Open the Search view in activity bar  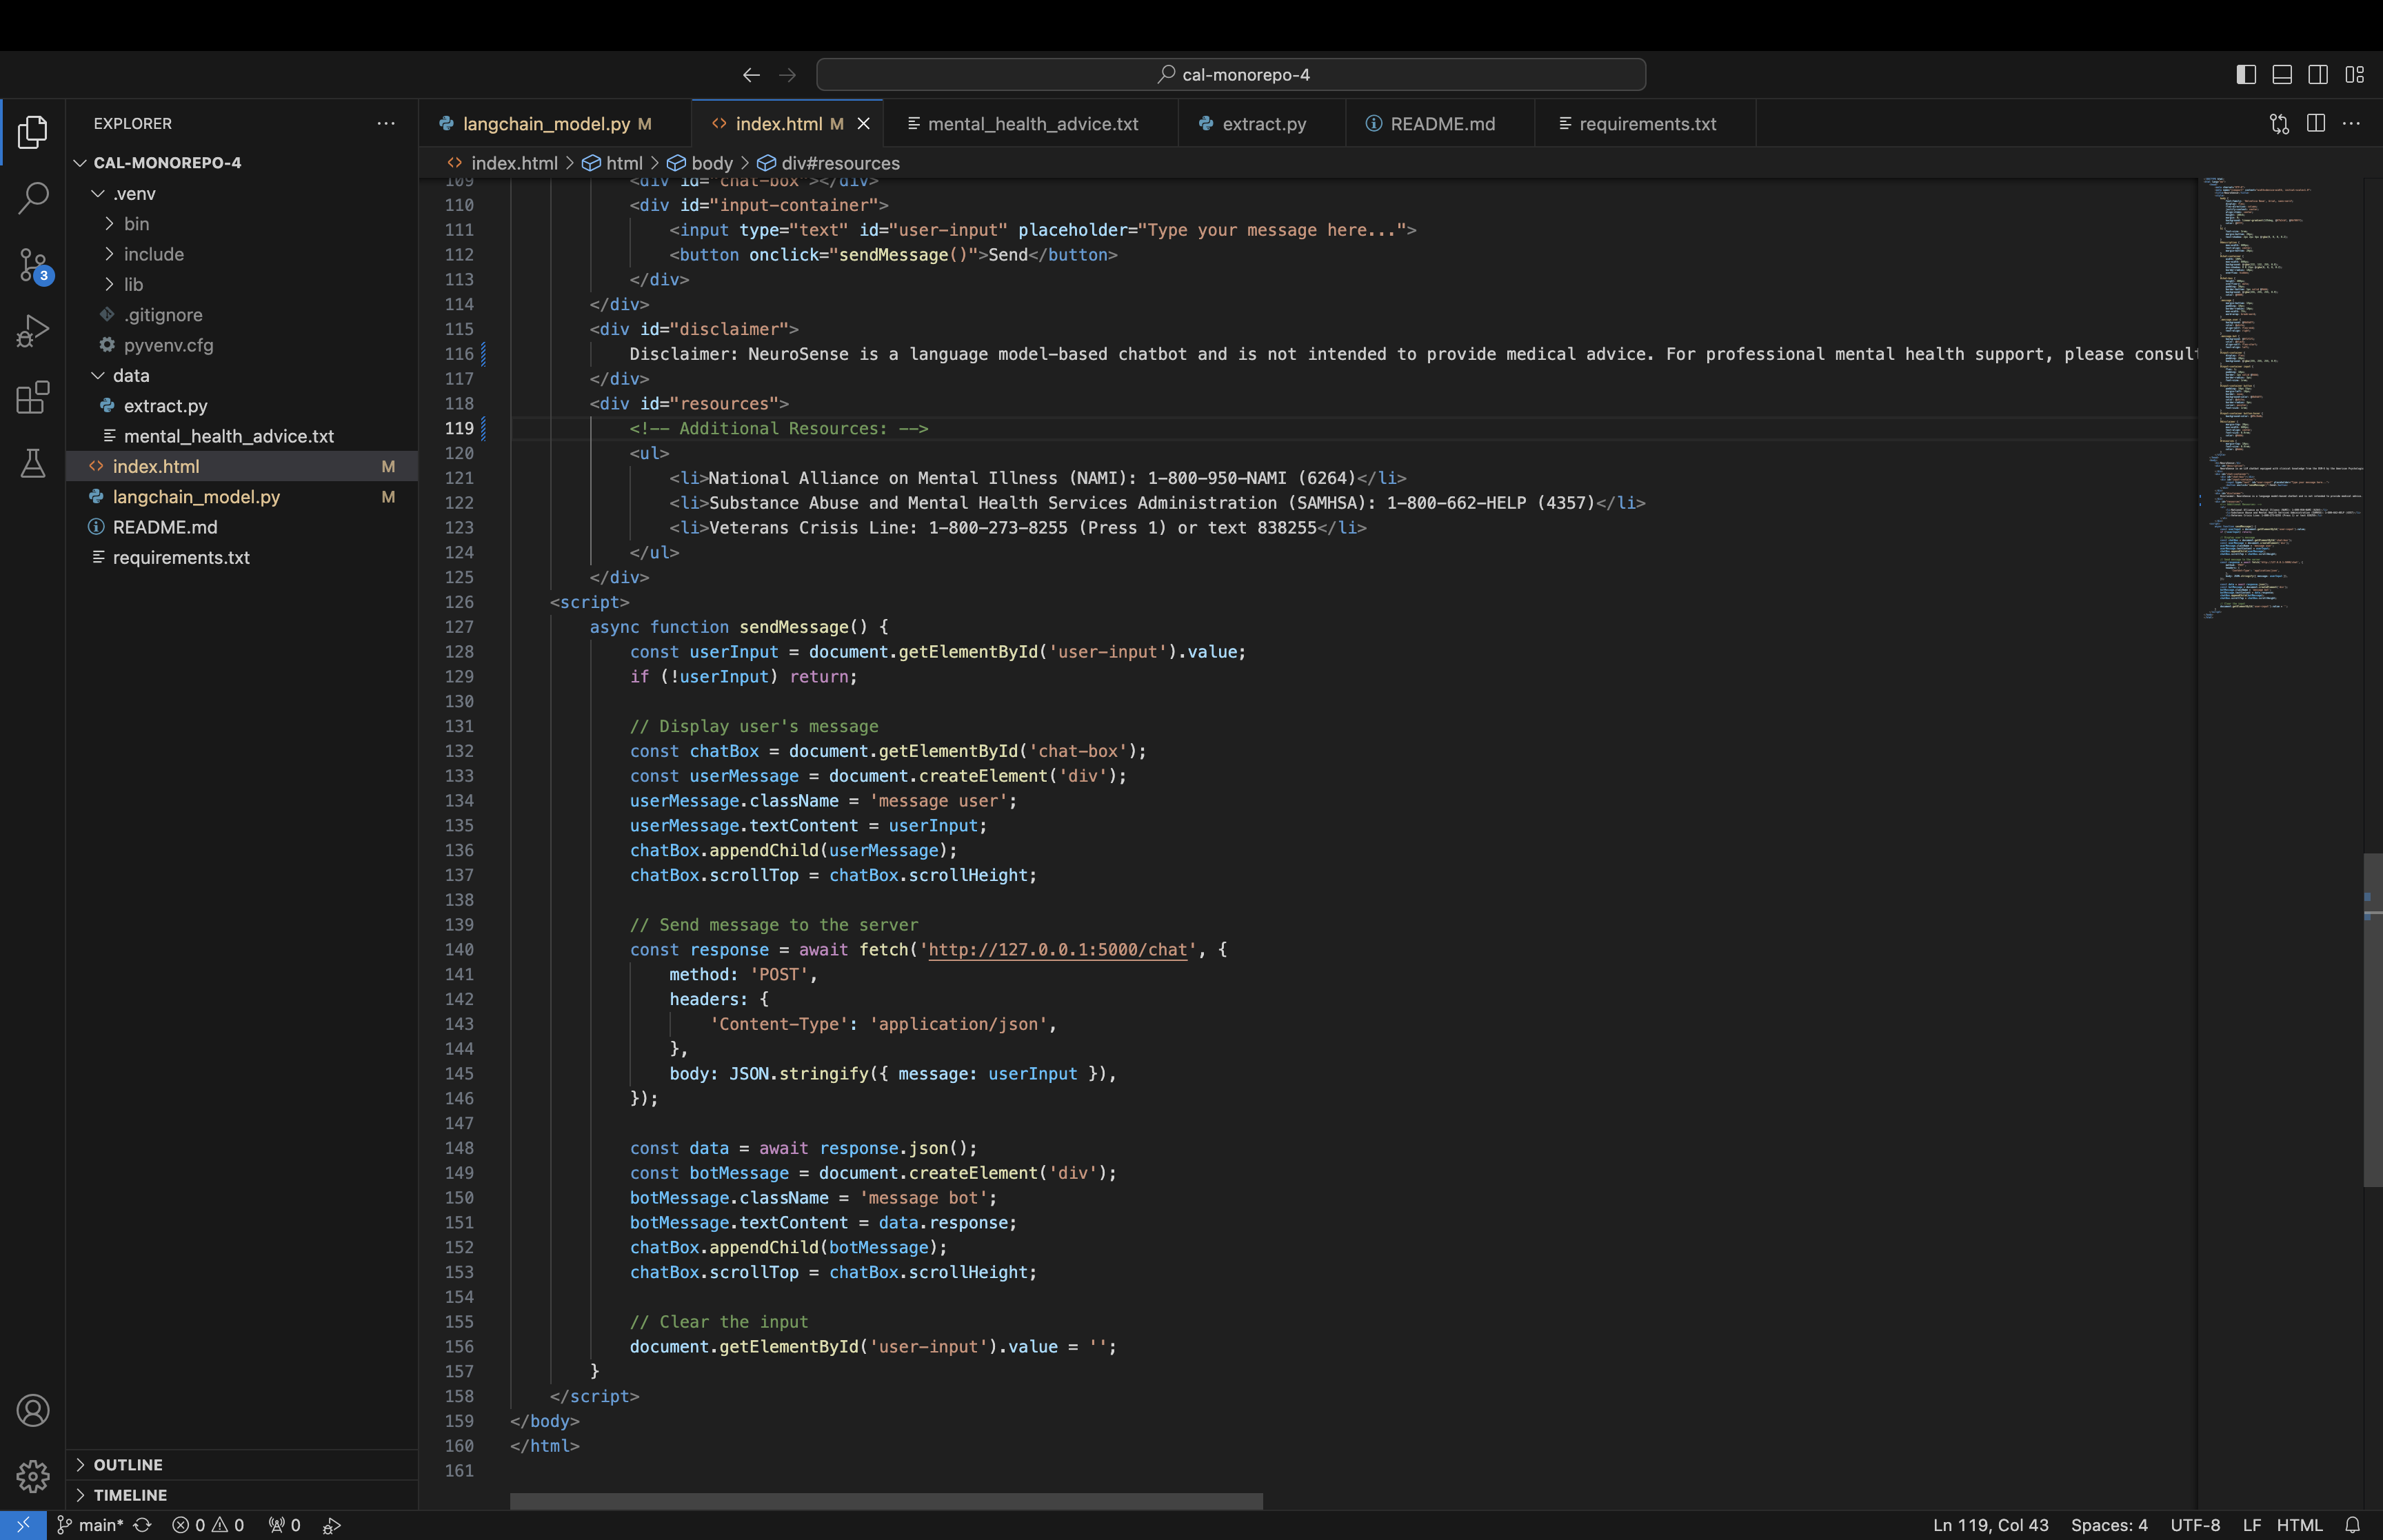[x=33, y=198]
